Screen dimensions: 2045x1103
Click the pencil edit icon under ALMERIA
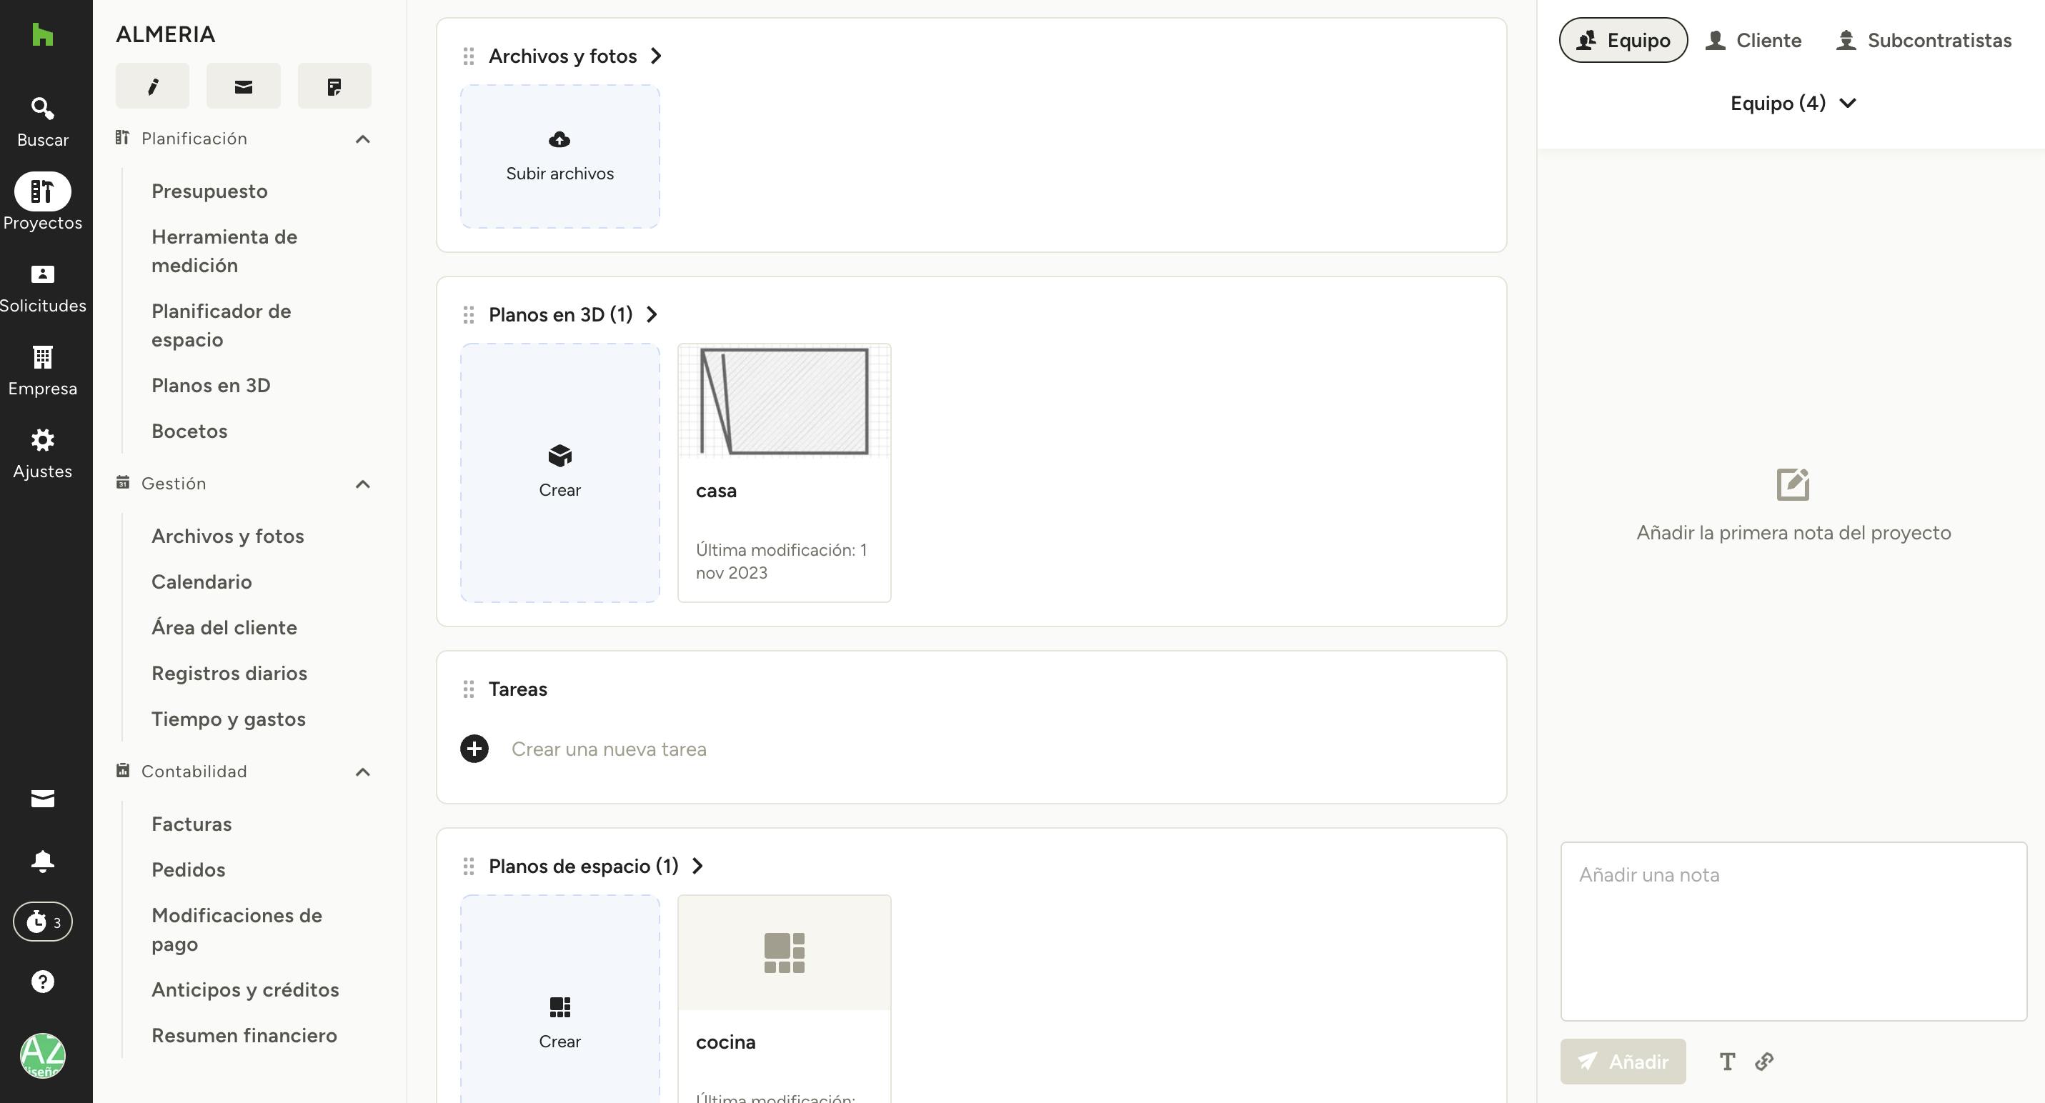point(152,86)
